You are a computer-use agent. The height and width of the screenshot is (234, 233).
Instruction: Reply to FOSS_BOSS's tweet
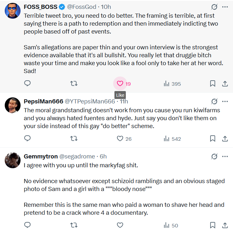pyautogui.click(x=28, y=84)
